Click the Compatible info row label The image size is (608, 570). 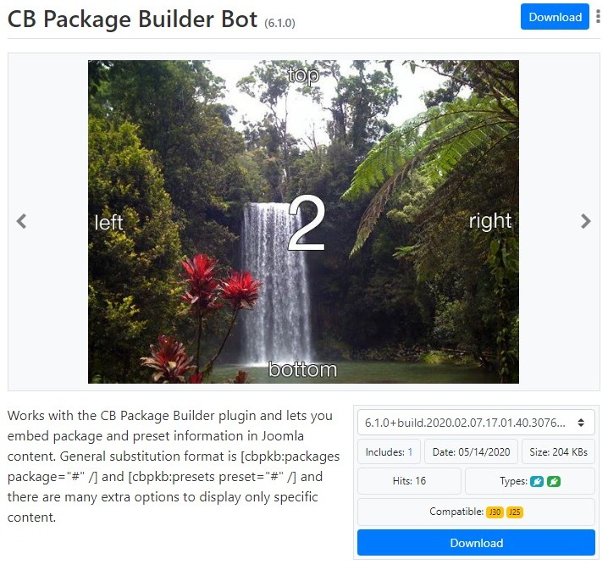point(456,512)
